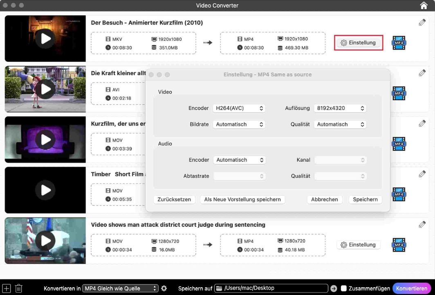
Task: Open the audio Qualität dropdown
Action: tap(340, 176)
